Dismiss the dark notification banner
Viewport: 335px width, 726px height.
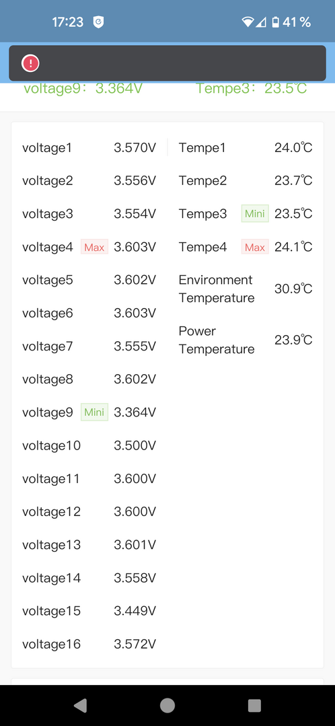tap(167, 63)
